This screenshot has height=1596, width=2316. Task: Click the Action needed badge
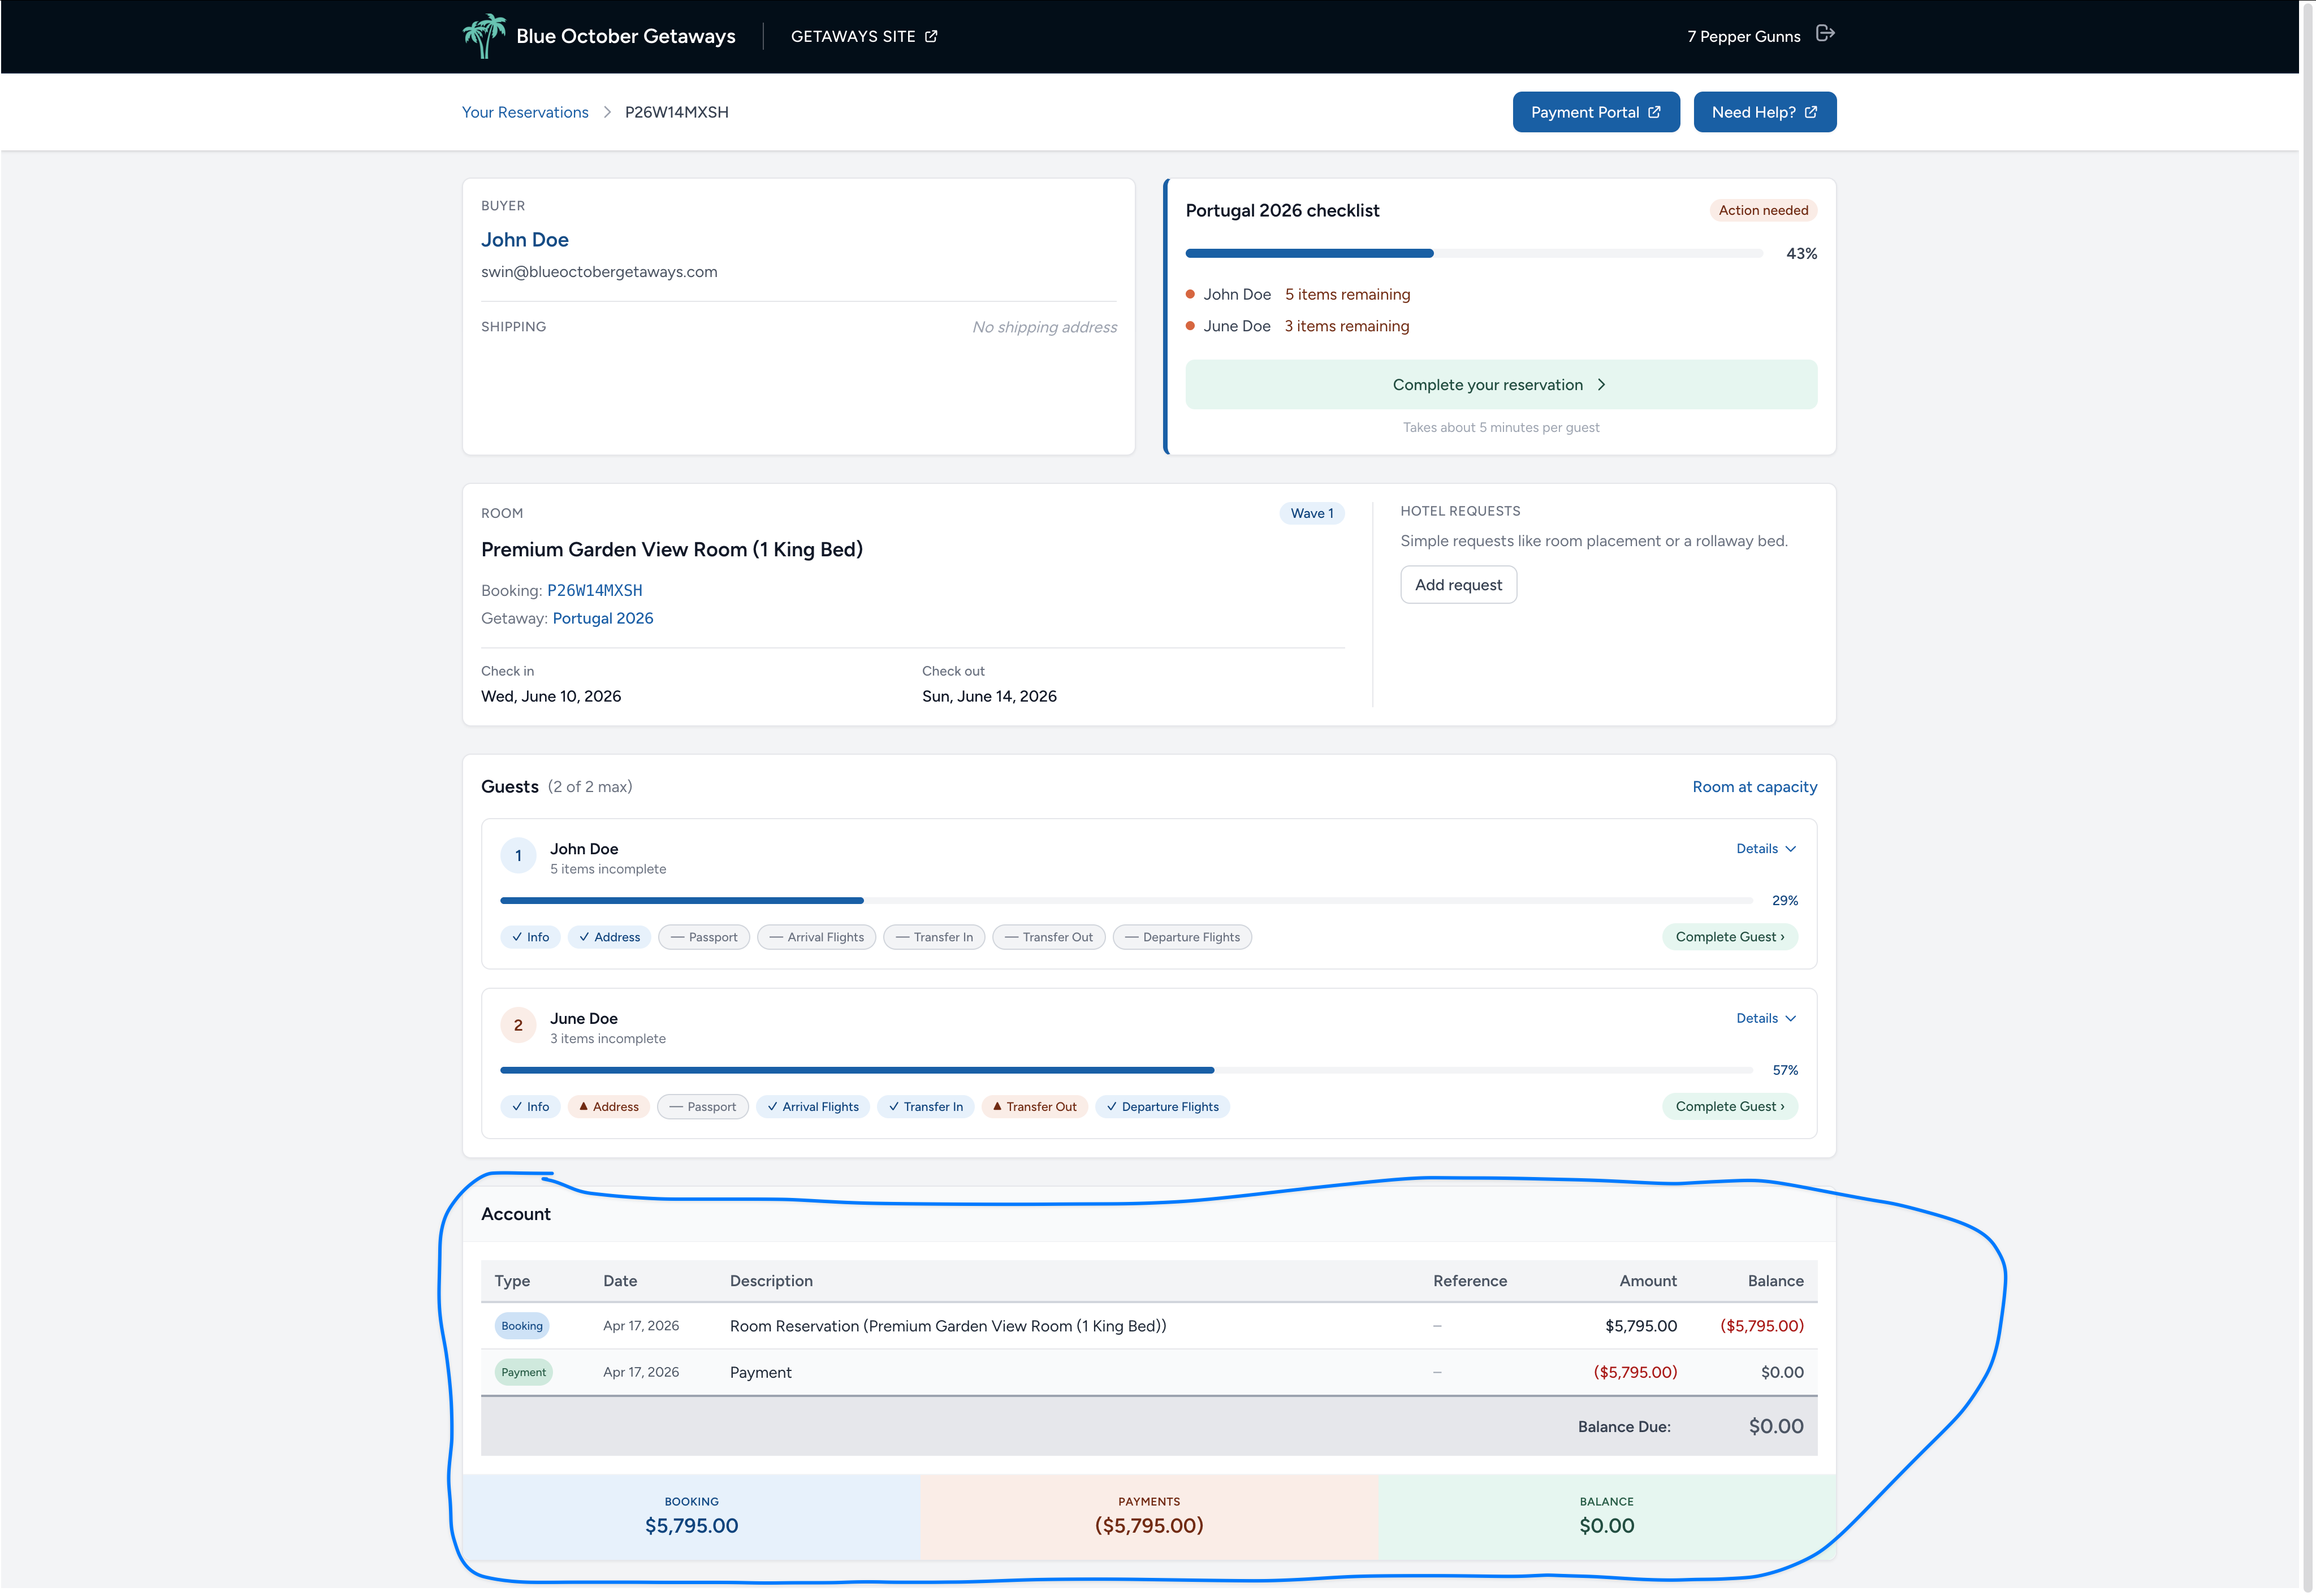coord(1763,210)
